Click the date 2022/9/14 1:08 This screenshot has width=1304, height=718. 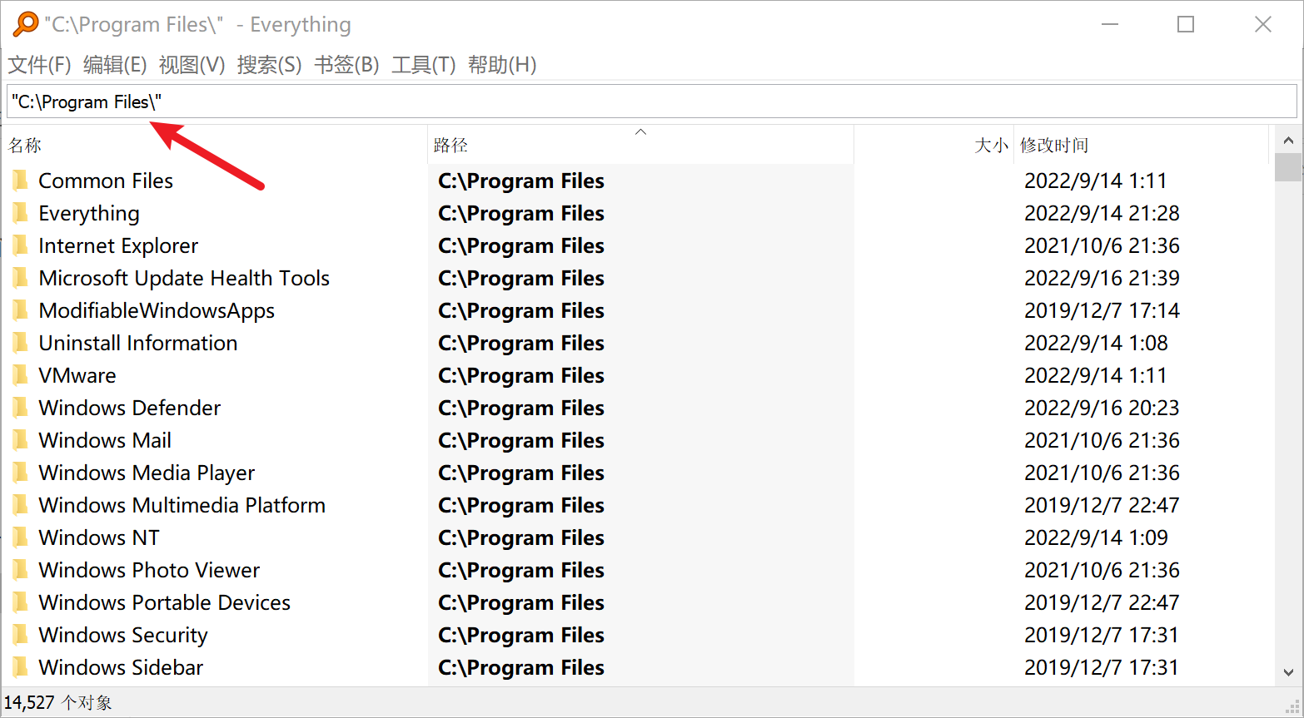(1096, 343)
